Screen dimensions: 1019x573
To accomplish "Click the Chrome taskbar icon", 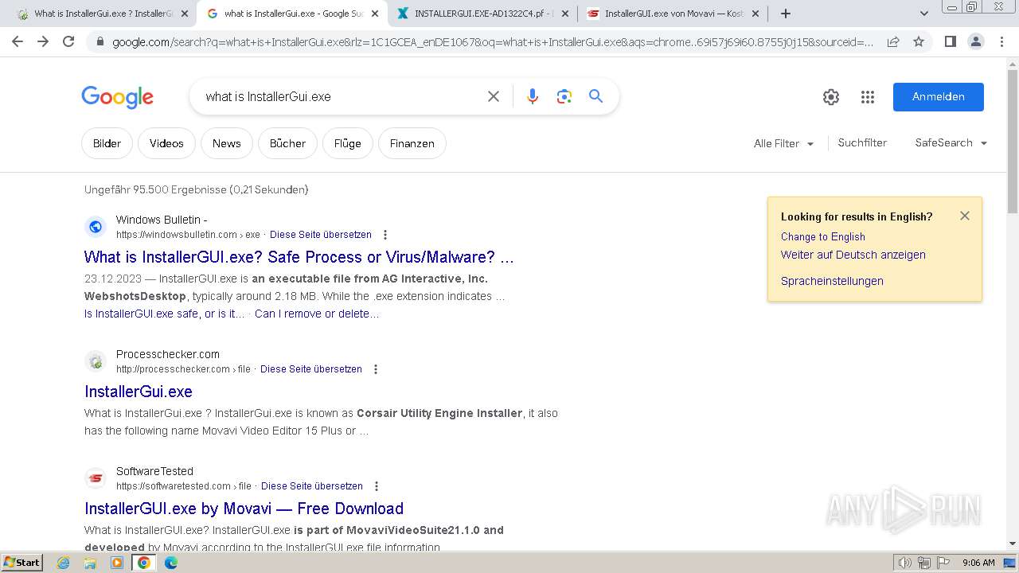I will click(144, 563).
